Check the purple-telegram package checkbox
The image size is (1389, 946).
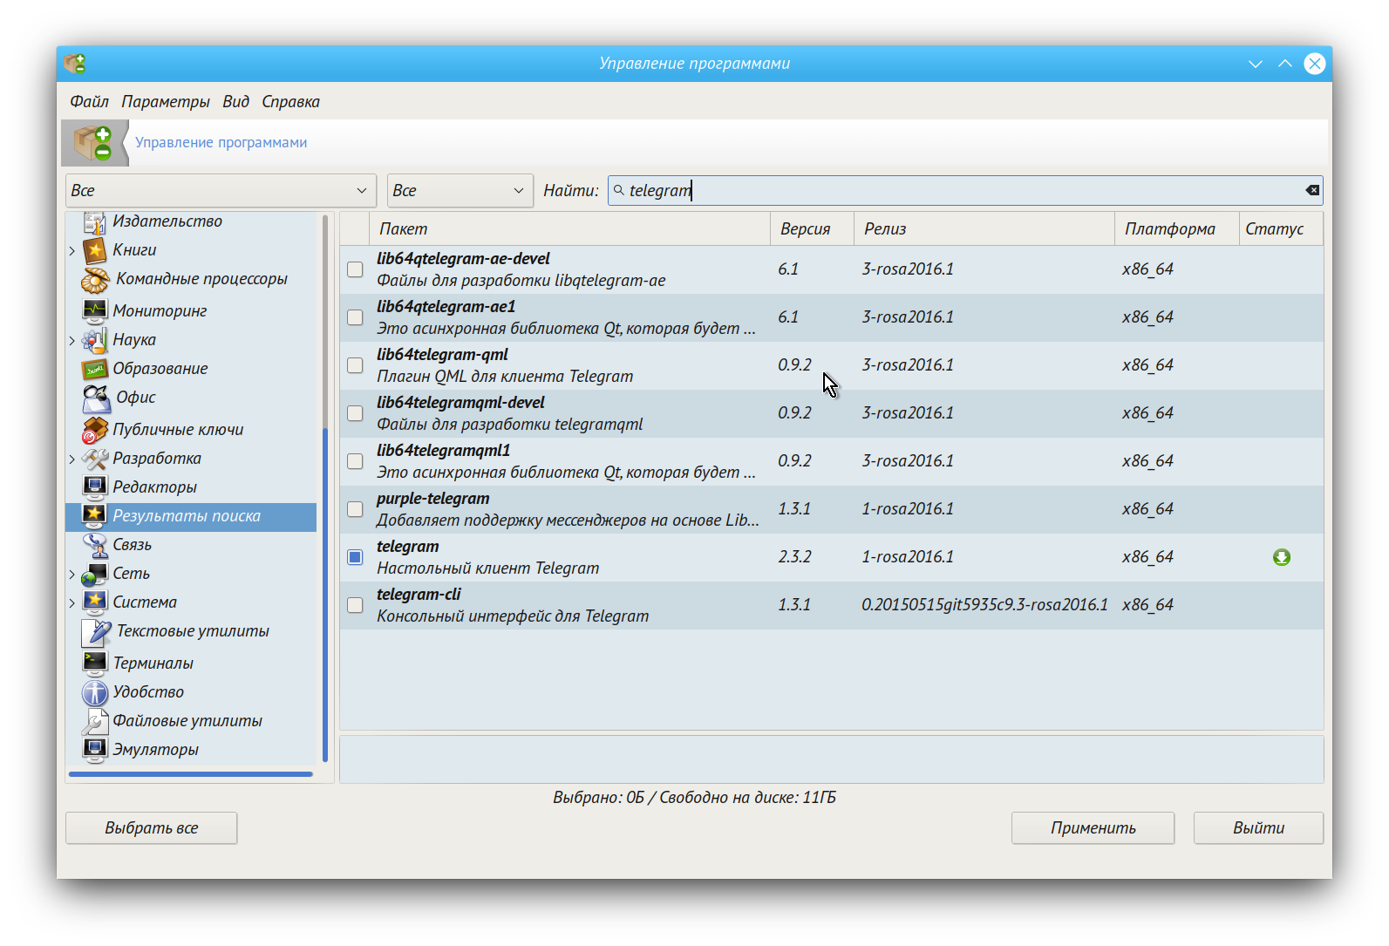pyautogui.click(x=355, y=509)
